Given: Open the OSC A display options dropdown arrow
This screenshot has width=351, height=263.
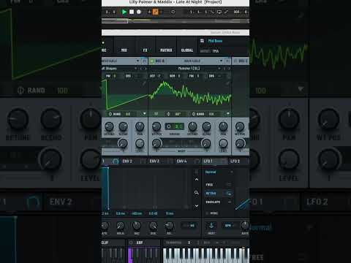Looking at the screenshot, I should [x=145, y=114].
